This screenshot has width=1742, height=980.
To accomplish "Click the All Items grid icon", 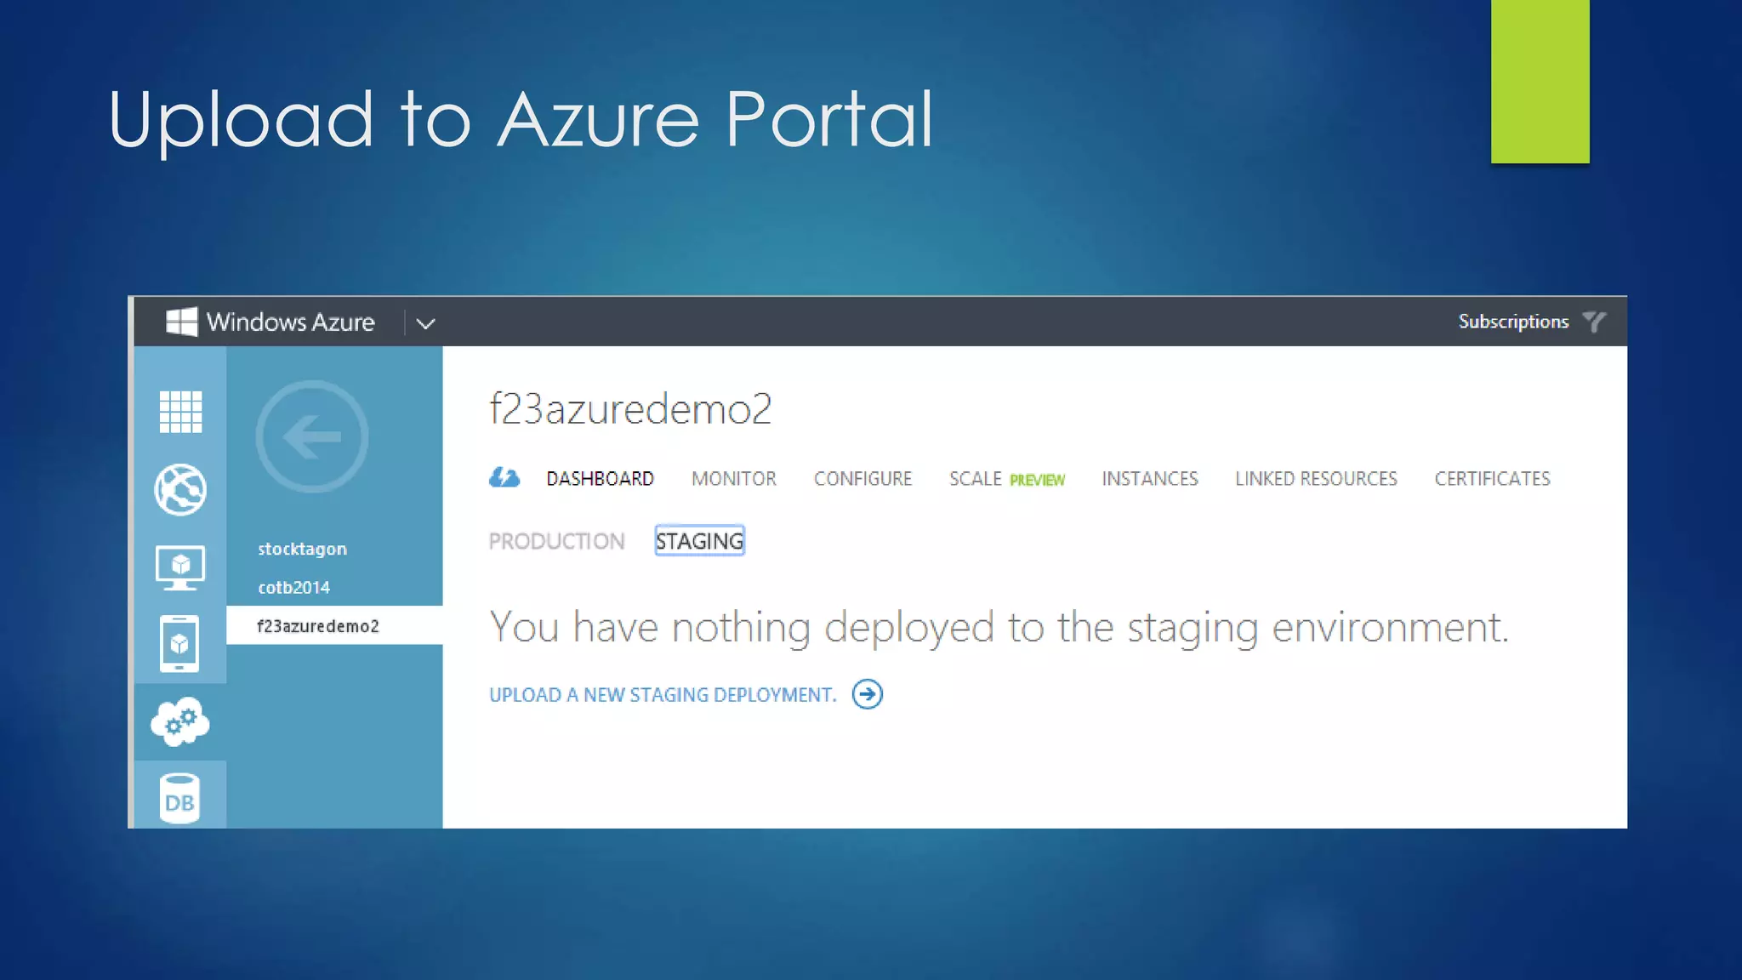I will point(180,412).
